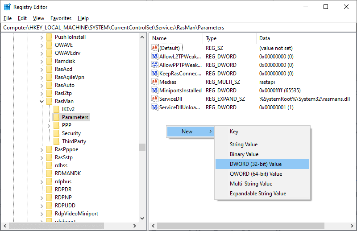Image resolution: width=357 pixels, height=231 pixels.
Task: Expand the PPP subkey node
Action: tap(49, 126)
